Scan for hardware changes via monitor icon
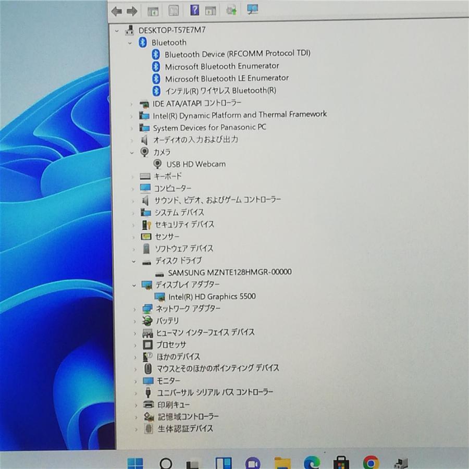 click(253, 9)
